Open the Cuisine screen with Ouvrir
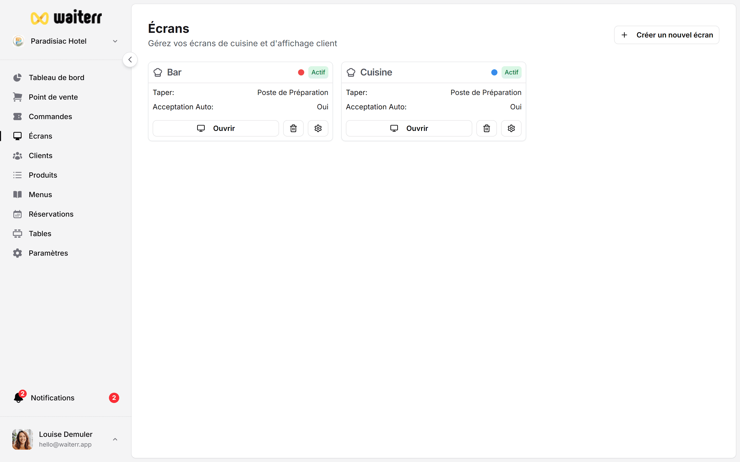The height and width of the screenshot is (462, 740). 409,128
